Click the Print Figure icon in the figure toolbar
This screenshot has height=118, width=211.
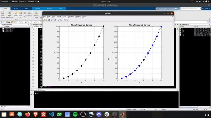(52, 20)
